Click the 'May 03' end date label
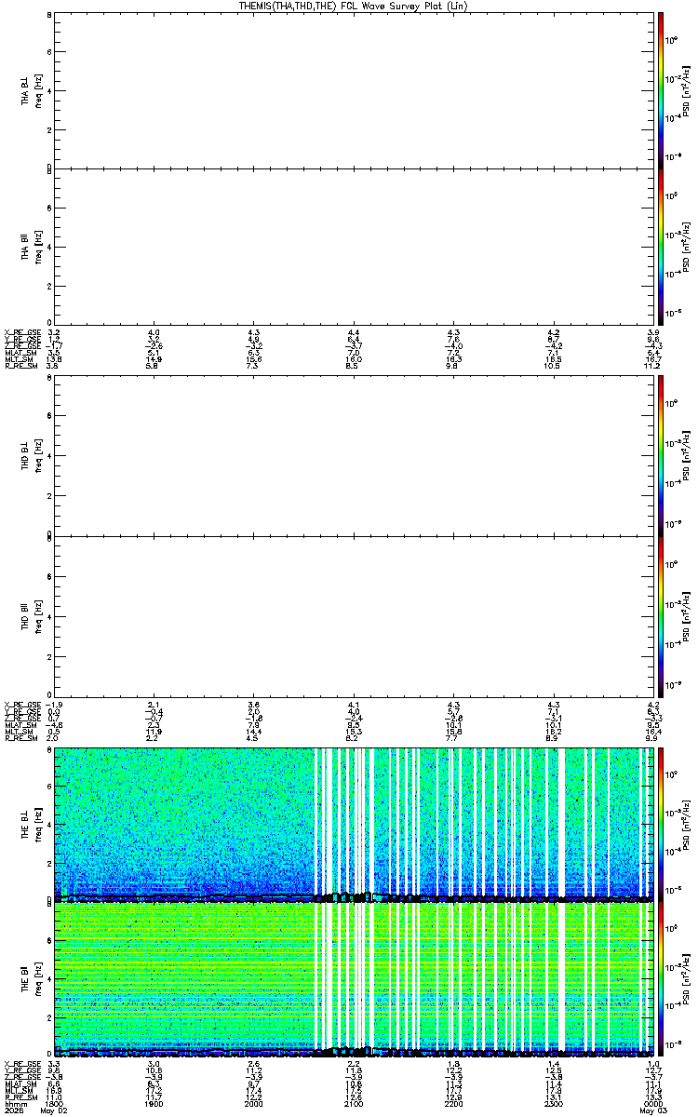The width and height of the screenshot is (698, 1117). coord(653,1111)
